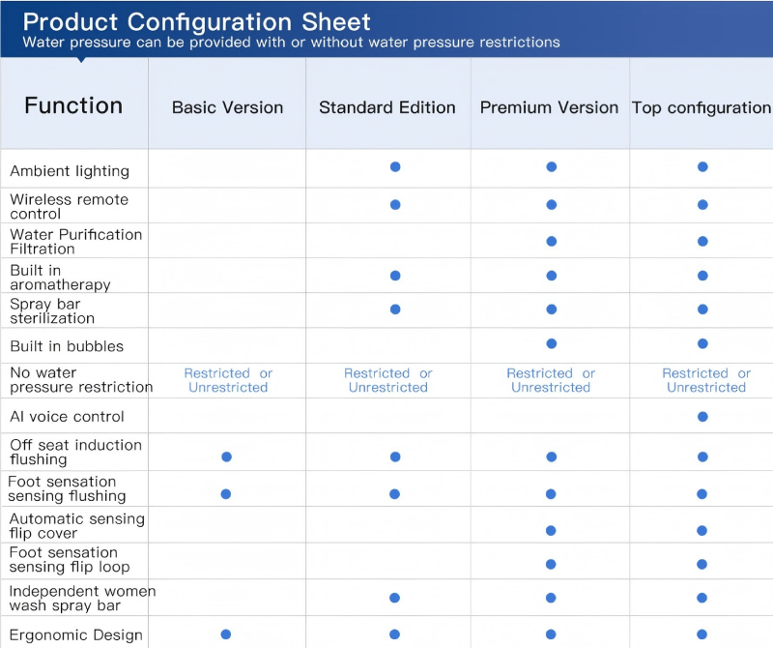Screen dimensions: 773x648
Task: Click Built in bubbles dot under Premium Version
Action: coord(551,343)
